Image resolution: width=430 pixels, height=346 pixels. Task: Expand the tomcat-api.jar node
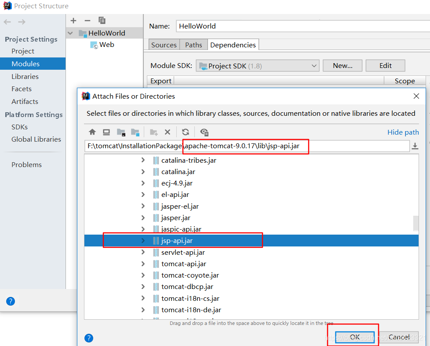(x=143, y=264)
